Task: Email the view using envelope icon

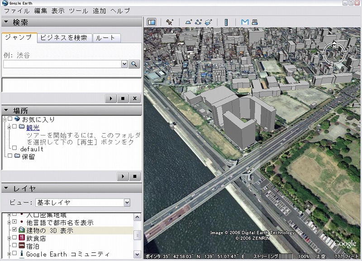Action: 245,22
